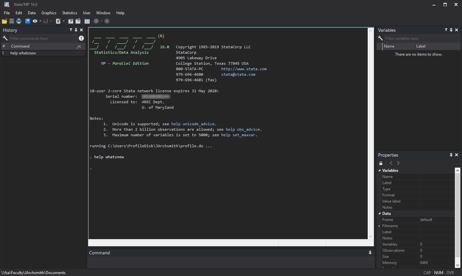The width and height of the screenshot is (462, 276).
Task: Click the Variables panel filter funnel icon
Action: [446, 30]
